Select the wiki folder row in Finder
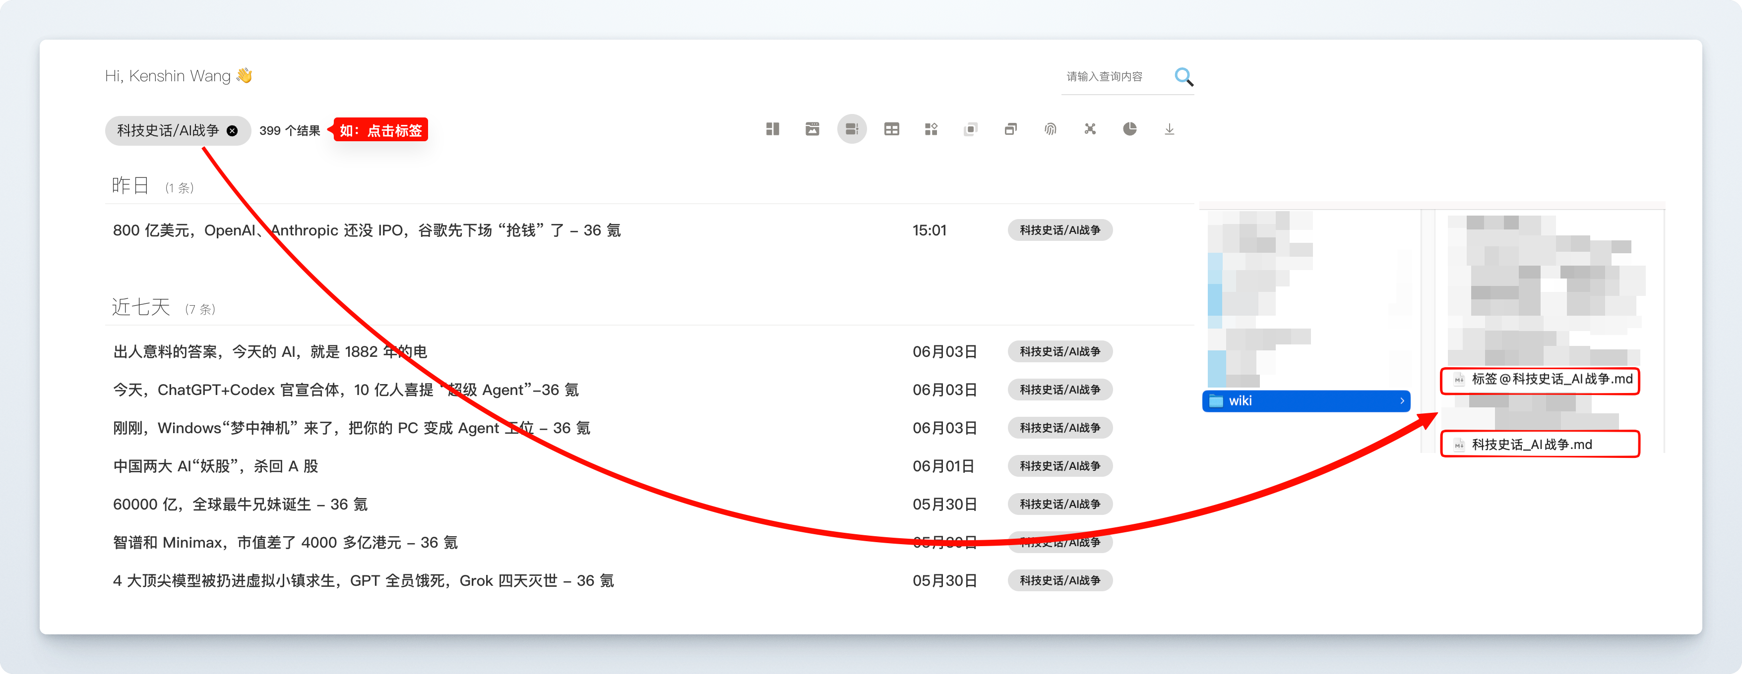The width and height of the screenshot is (1742, 674). point(1306,401)
